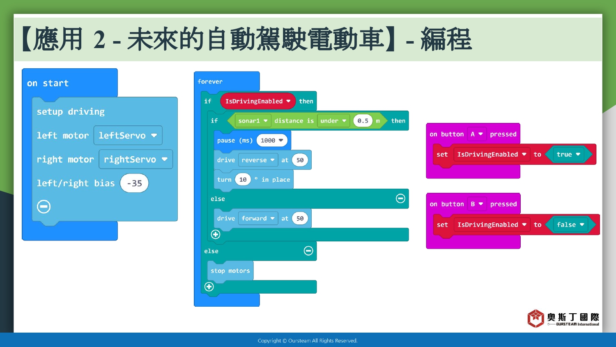Click plus icon below drive forward block
This screenshot has height=347, width=616.
tap(216, 234)
